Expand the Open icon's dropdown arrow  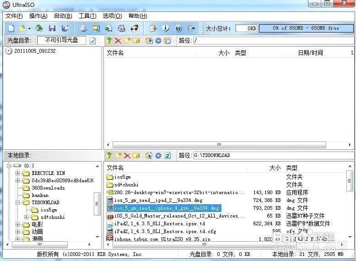pos(29,29)
